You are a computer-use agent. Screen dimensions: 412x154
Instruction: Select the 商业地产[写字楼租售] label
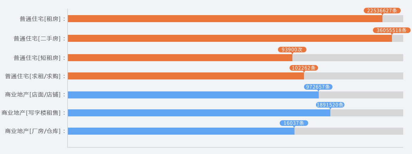pos(33,113)
